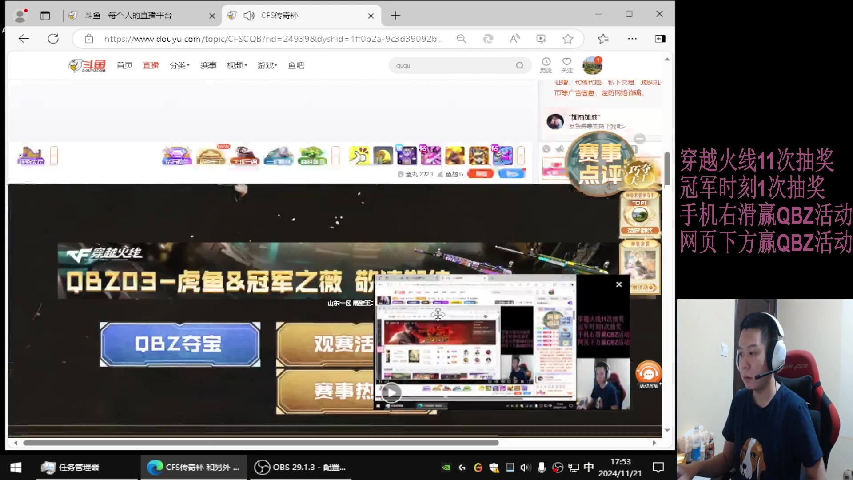The image size is (853, 480).
Task: Open the browser profile icon
Action: [20, 16]
